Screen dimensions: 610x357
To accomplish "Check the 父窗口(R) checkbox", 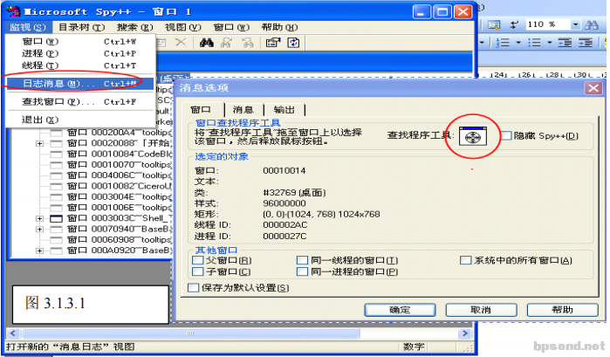I will click(197, 260).
